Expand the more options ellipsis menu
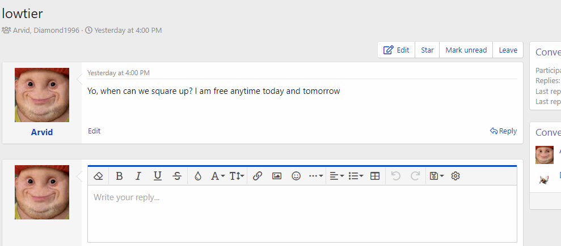This screenshot has width=561, height=246. 316,176
